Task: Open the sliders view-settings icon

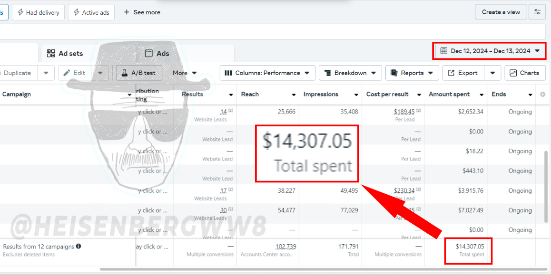Action: tap(537, 12)
